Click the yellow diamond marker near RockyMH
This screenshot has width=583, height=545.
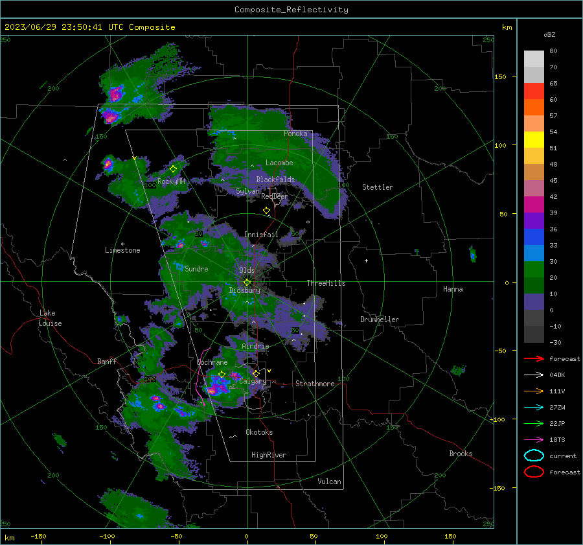tap(173, 169)
